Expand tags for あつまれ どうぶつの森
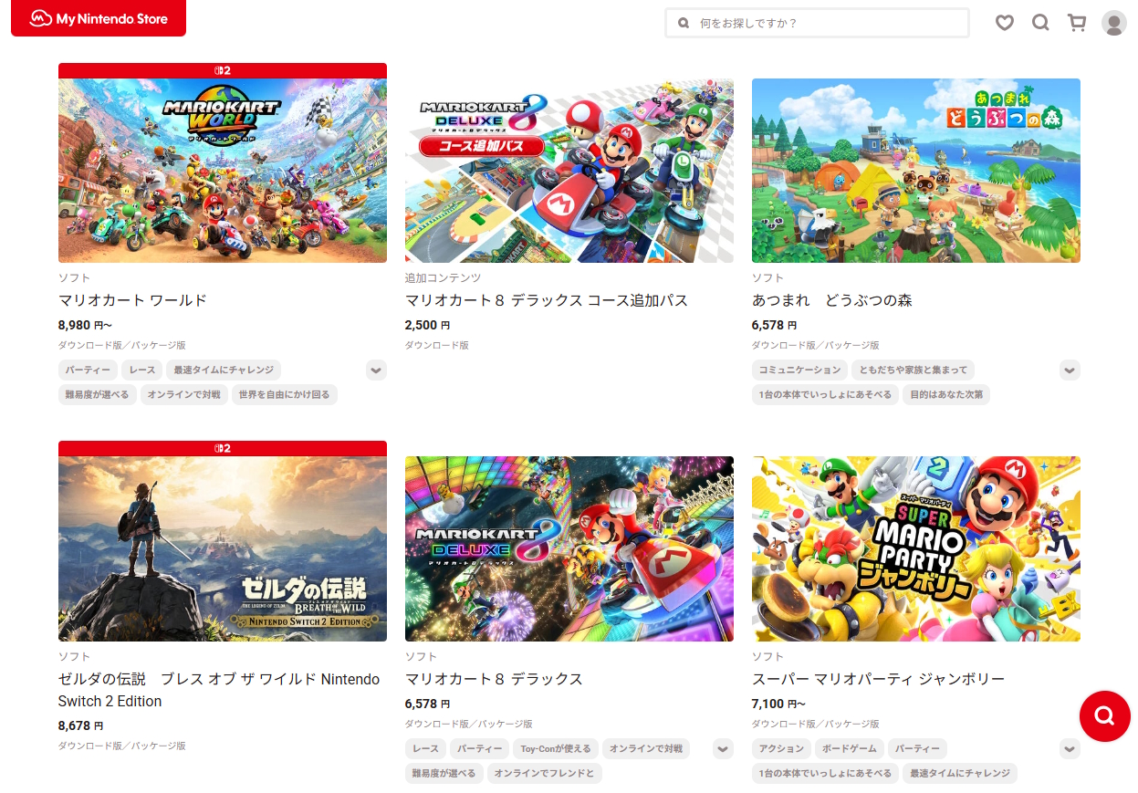This screenshot has height=793, width=1138. pos(1070,370)
